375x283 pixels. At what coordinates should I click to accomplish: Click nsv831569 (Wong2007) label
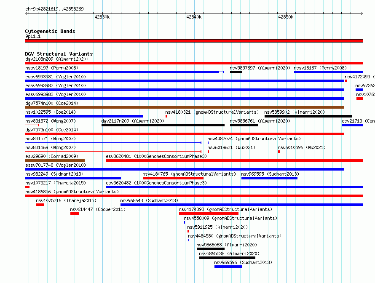(51, 147)
